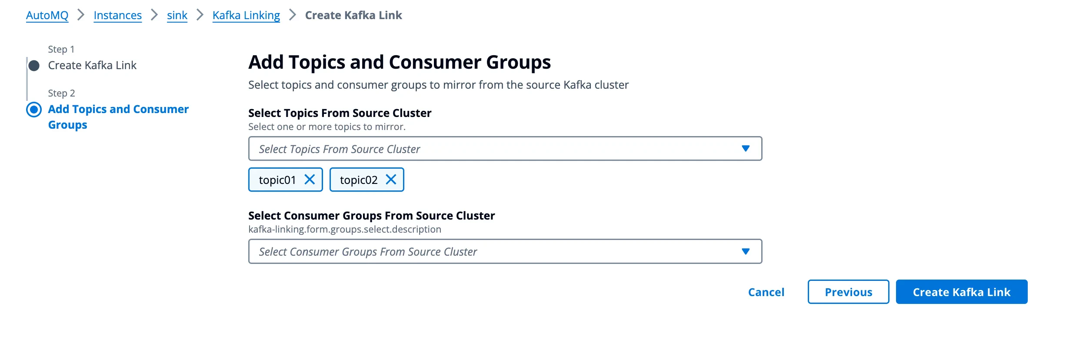The height and width of the screenshot is (340, 1066).
Task: Click the chevron between AutoMQ and Instances
Action: click(81, 15)
